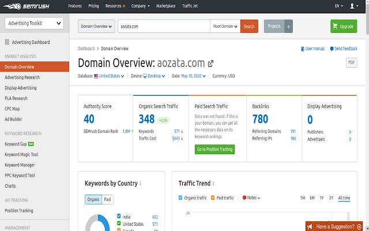The width and height of the screenshot is (369, 231).
Task: Select All time traffic range
Action: (x=344, y=198)
